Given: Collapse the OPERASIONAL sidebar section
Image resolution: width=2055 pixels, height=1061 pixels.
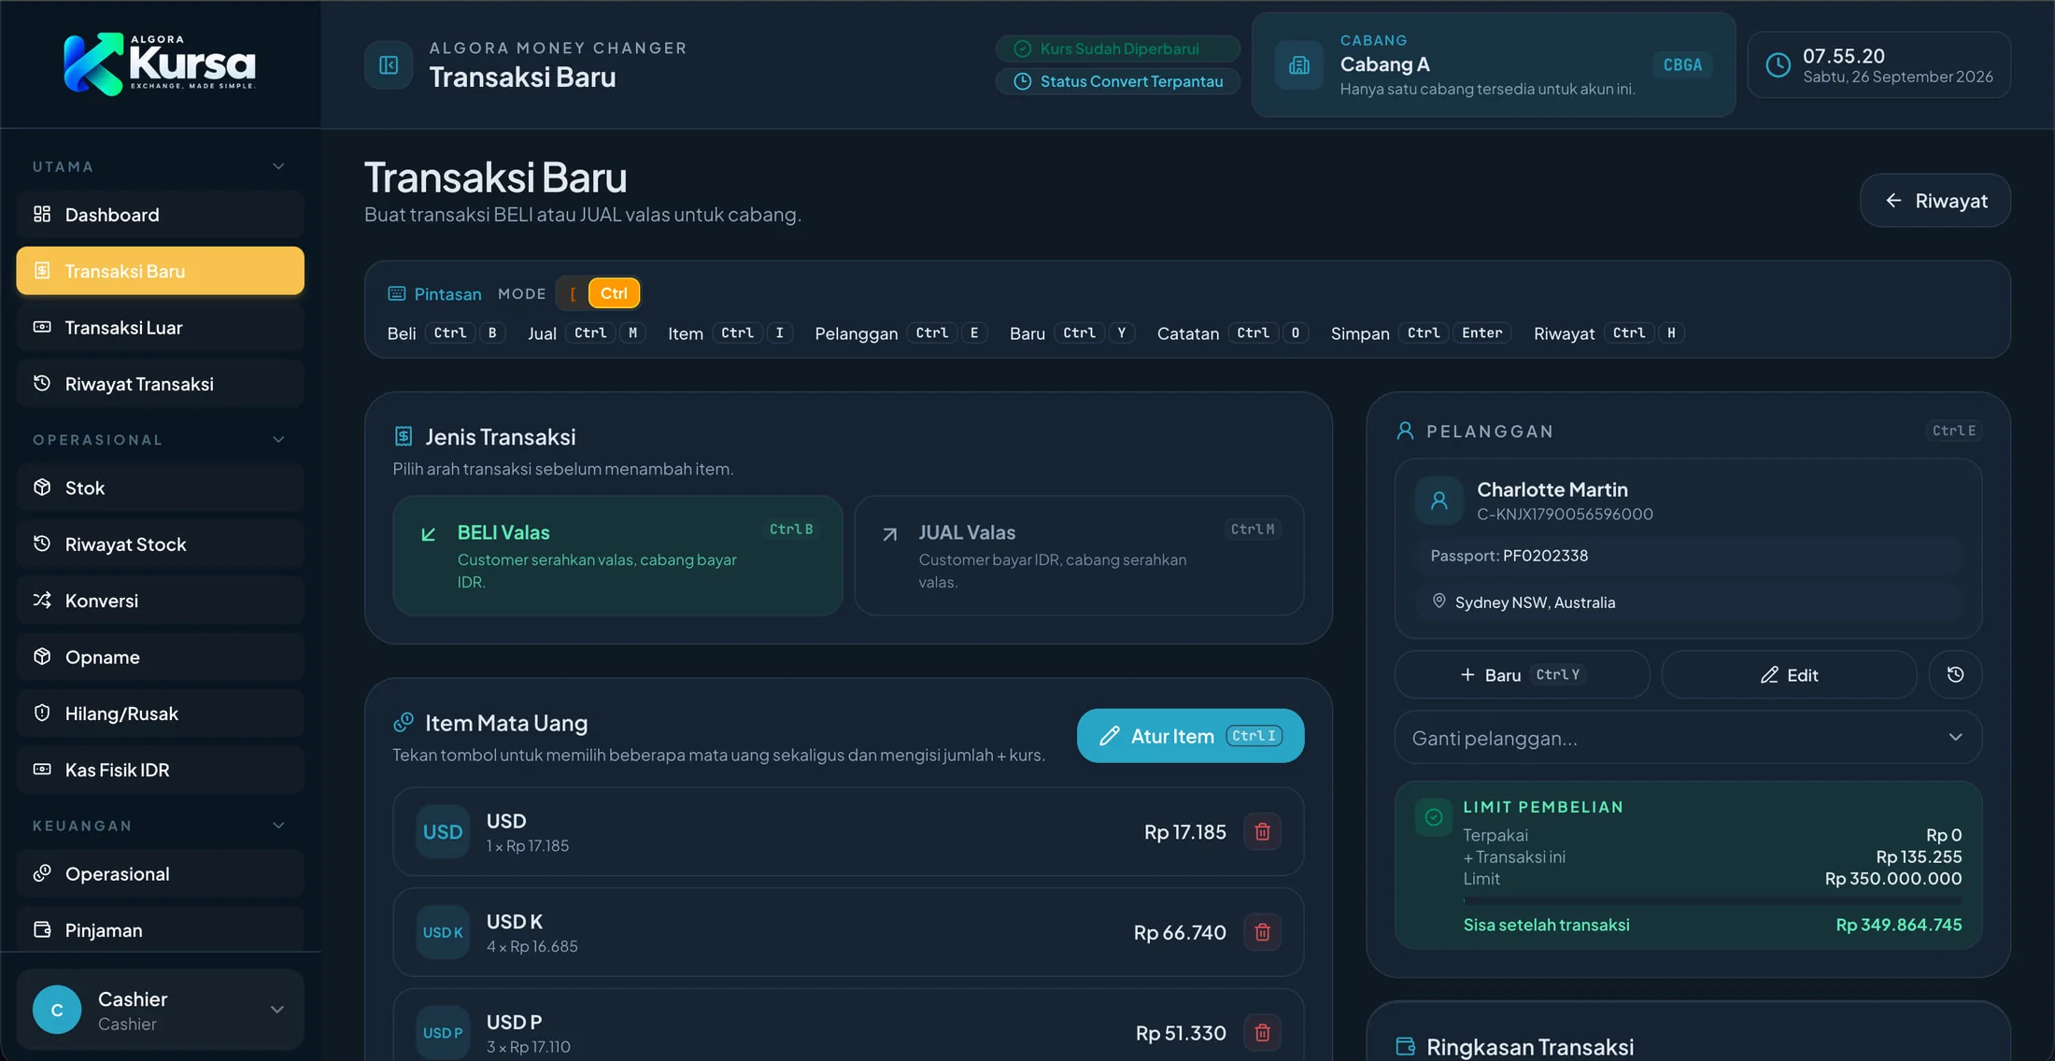Looking at the screenshot, I should click(x=278, y=439).
